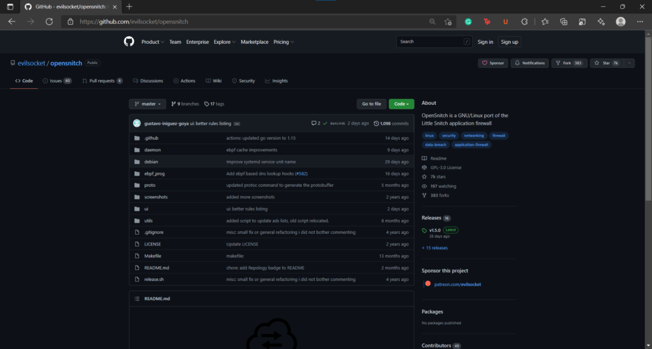The width and height of the screenshot is (652, 349).
Task: Open the browser extensions puzzle icon
Action: coord(525,22)
